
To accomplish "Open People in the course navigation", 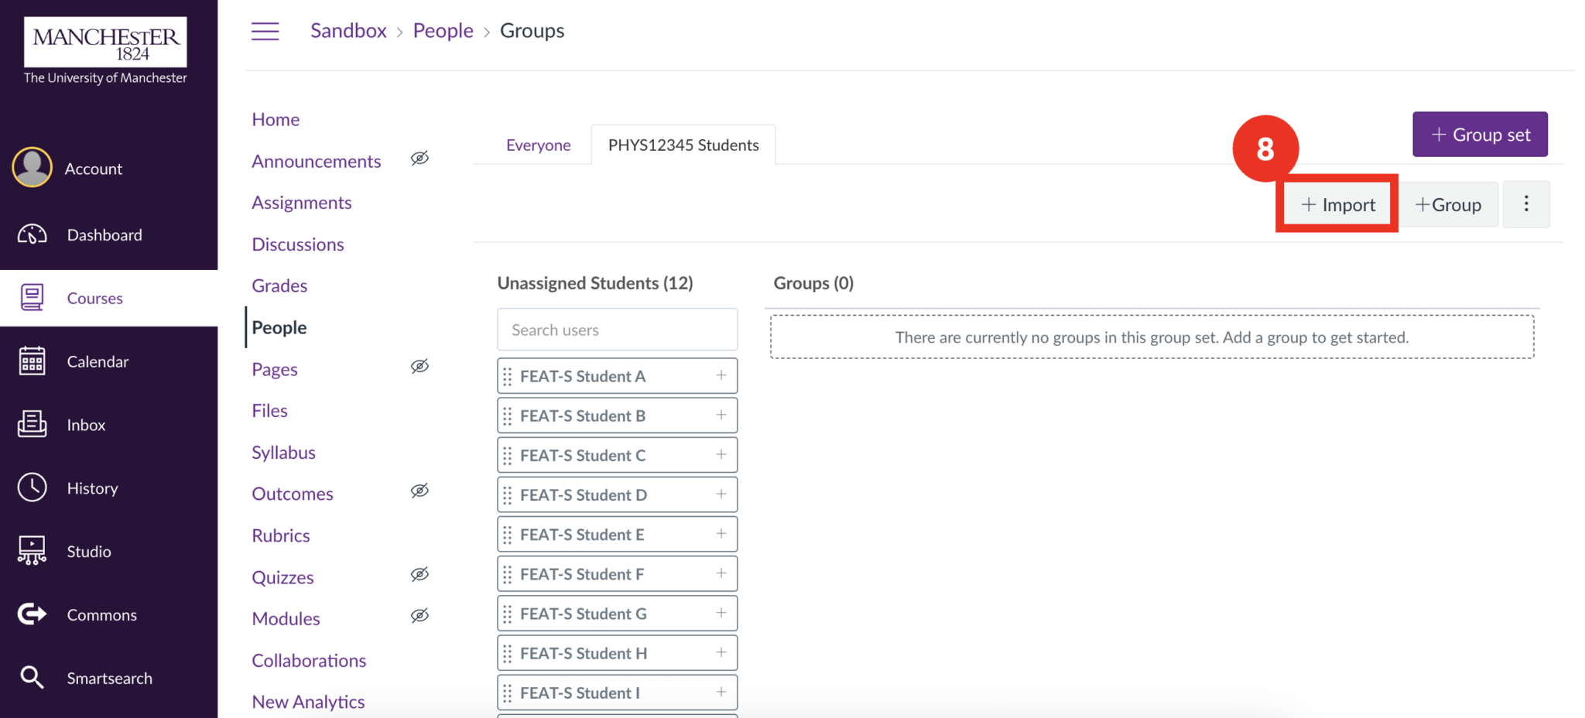I will [x=278, y=327].
